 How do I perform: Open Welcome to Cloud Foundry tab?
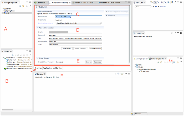point(110,3)
